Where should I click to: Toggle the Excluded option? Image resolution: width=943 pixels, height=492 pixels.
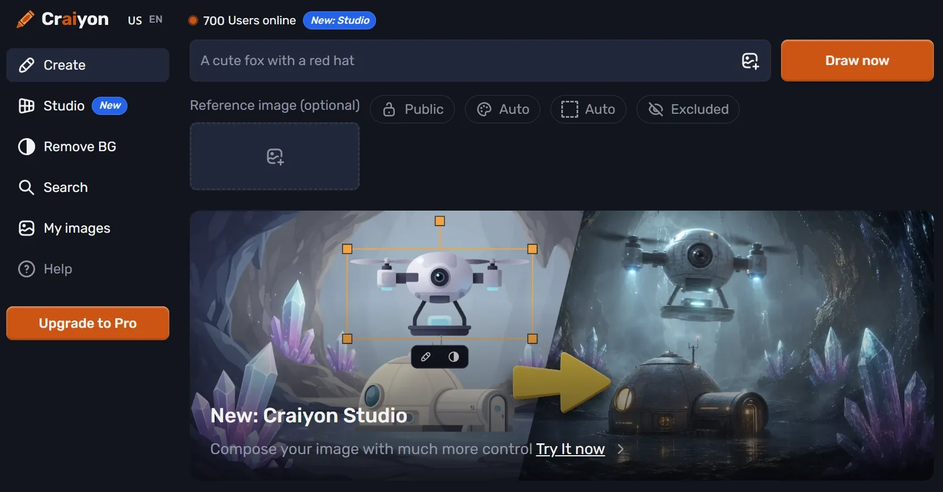[x=688, y=109]
